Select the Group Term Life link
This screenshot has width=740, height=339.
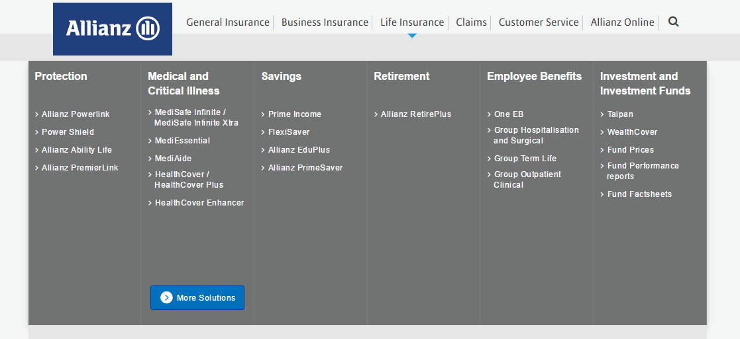[525, 159]
